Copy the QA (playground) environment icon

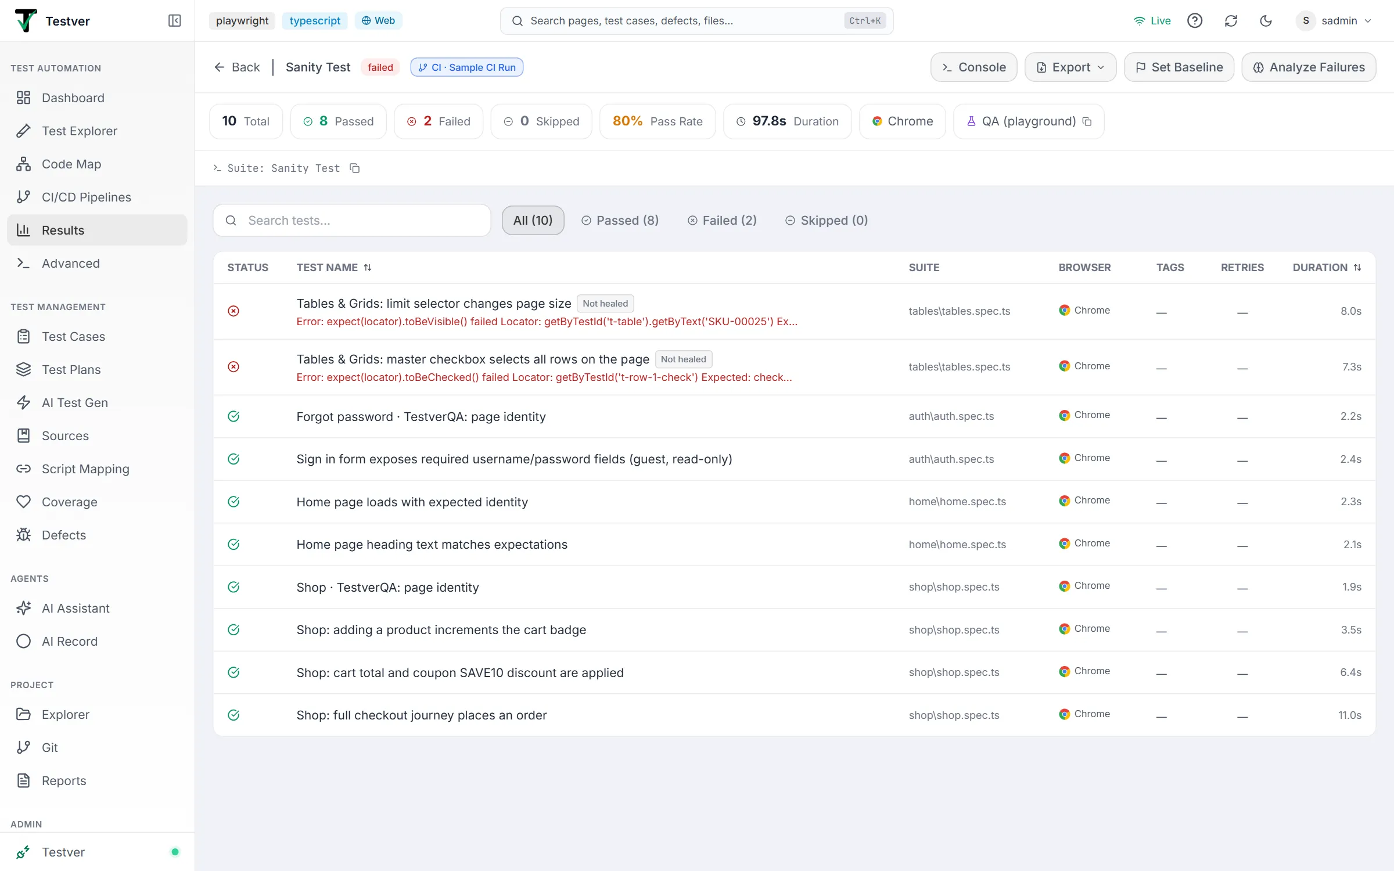pyautogui.click(x=1087, y=121)
